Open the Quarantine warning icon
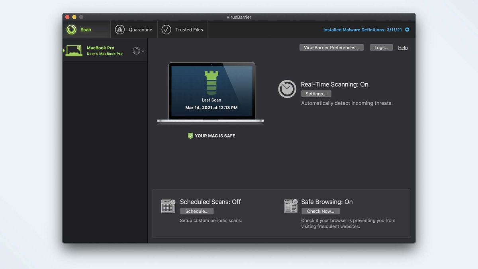This screenshot has height=269, width=478. click(x=119, y=29)
